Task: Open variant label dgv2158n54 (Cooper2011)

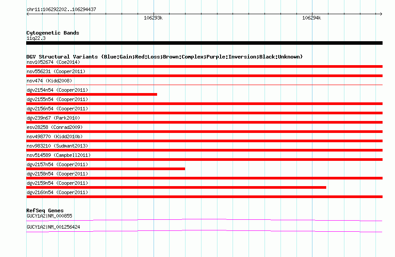Action: coord(57,174)
